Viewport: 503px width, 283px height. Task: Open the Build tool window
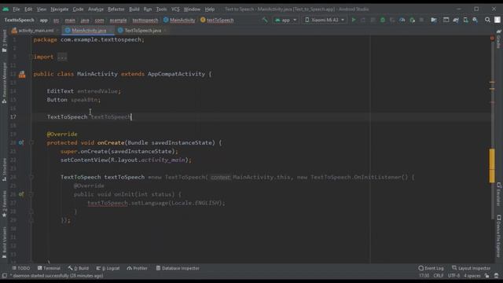pyautogui.click(x=79, y=268)
